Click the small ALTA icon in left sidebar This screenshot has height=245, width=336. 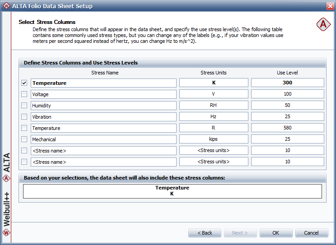coord(6,178)
